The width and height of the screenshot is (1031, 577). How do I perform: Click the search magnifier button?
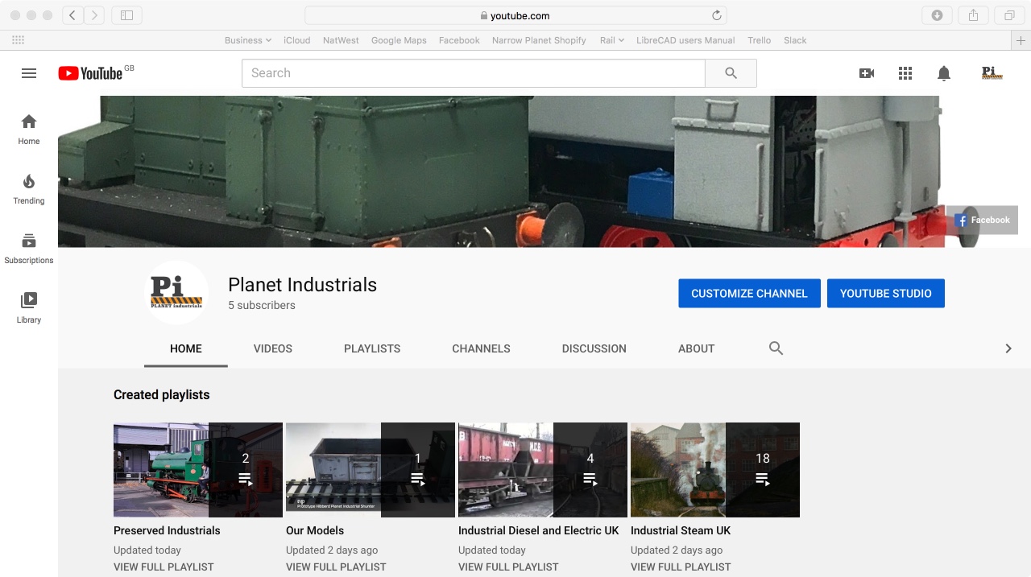tap(731, 73)
